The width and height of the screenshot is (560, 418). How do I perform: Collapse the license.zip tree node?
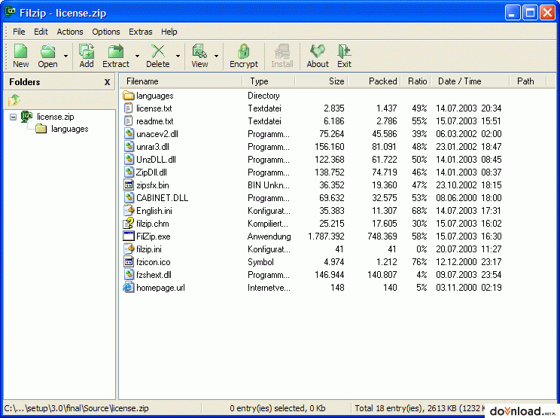pyautogui.click(x=14, y=117)
